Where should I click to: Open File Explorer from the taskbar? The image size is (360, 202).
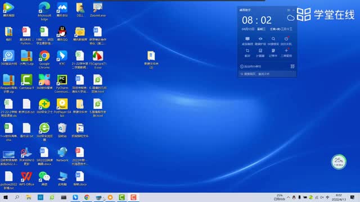coord(29,198)
